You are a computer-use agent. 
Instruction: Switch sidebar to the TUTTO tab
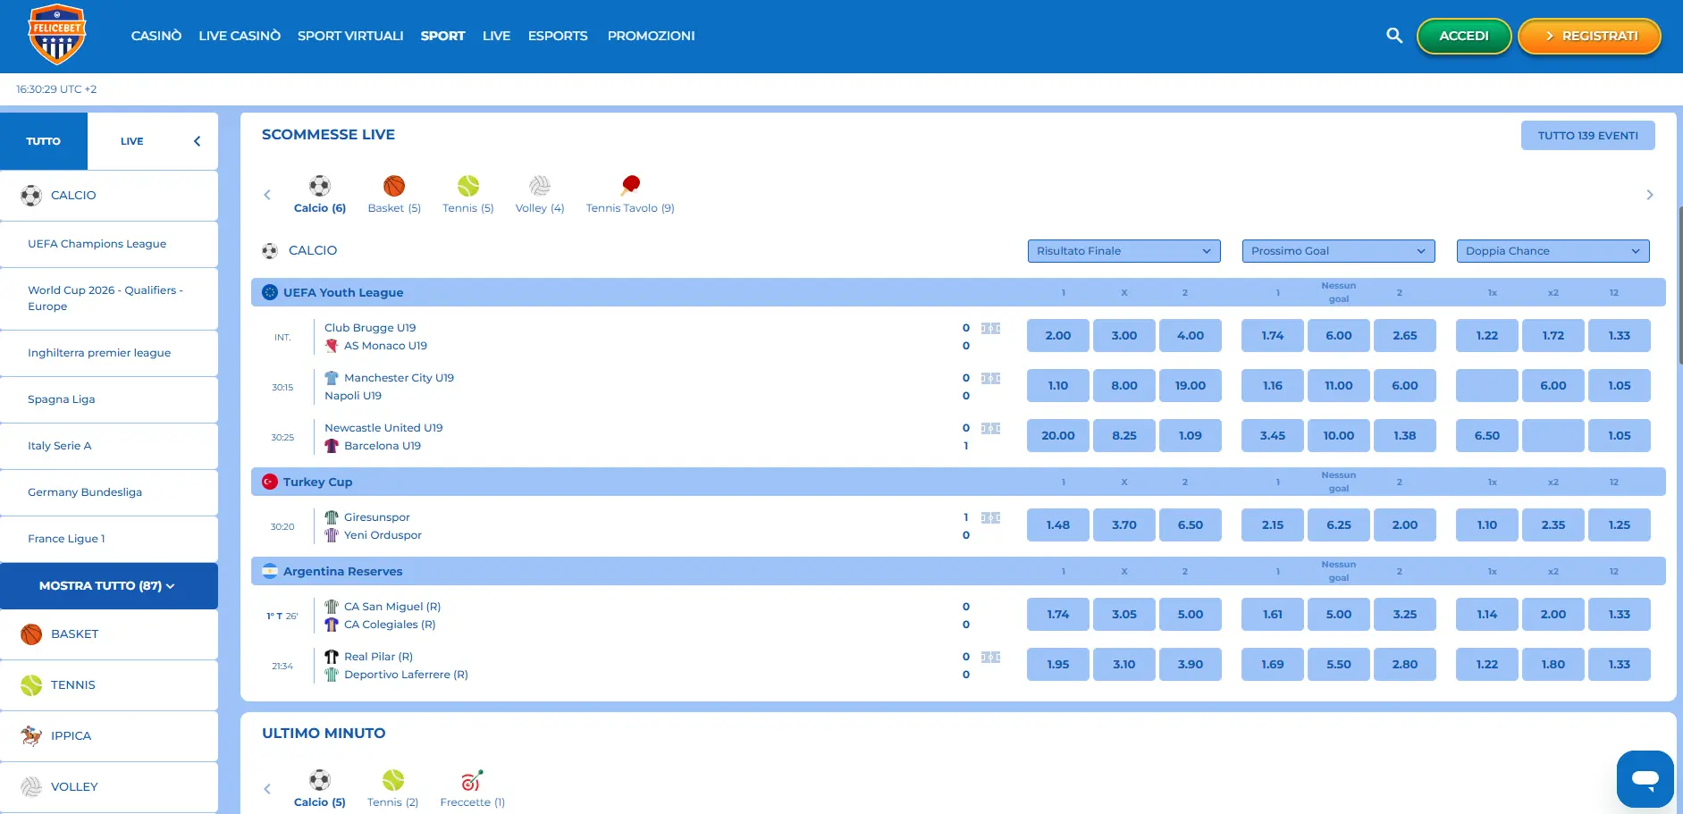(44, 141)
